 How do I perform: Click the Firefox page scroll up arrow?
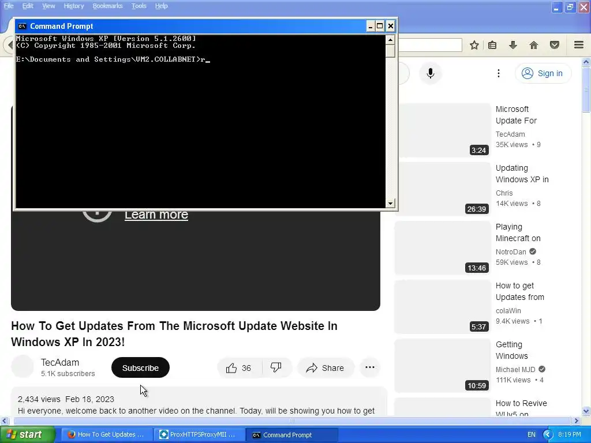586,62
